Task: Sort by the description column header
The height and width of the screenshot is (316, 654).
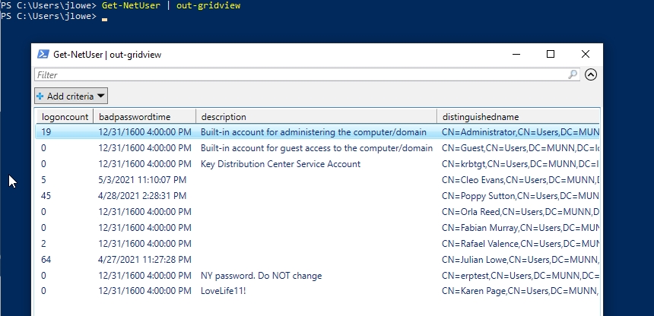Action: [316, 117]
